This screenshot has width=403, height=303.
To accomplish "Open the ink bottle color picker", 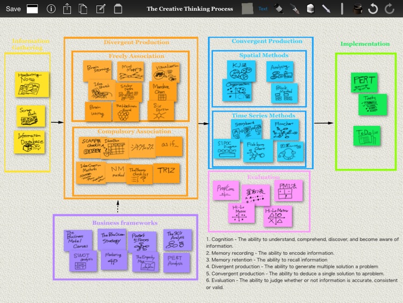I will [x=357, y=9].
